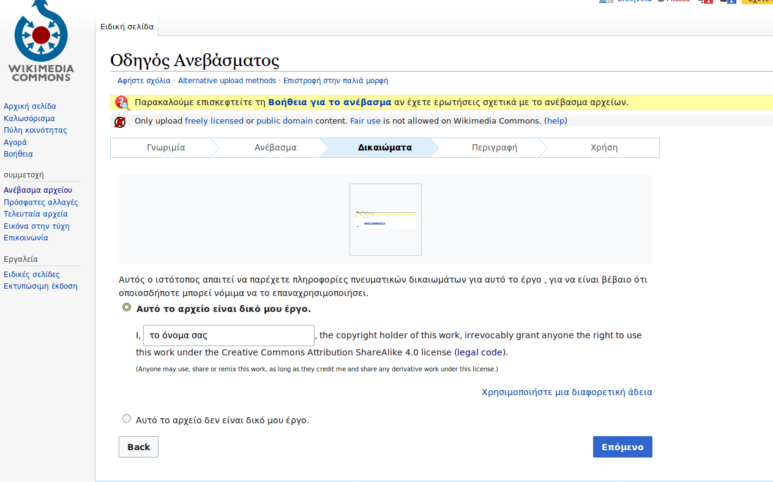Jump to the 'Ανέβασμα' wizard step

coord(275,147)
